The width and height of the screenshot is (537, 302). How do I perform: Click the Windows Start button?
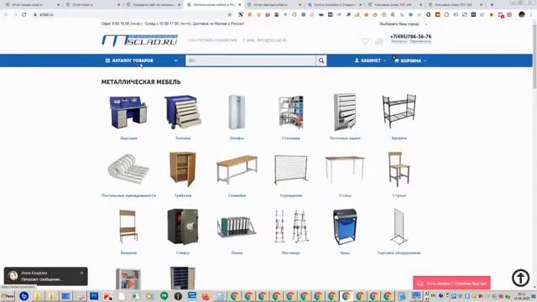(8, 296)
